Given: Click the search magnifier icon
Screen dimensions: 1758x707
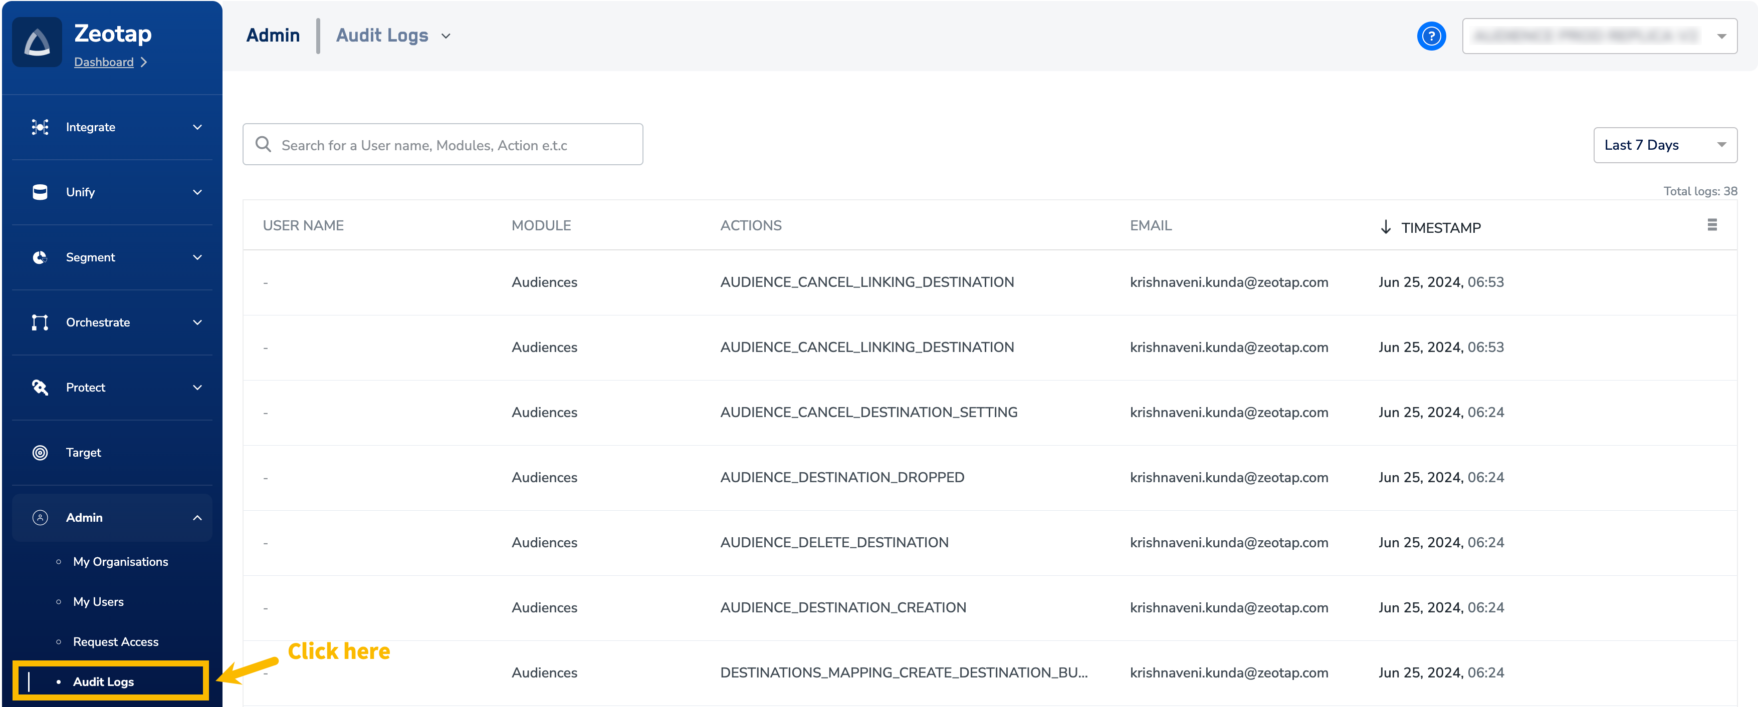Looking at the screenshot, I should point(263,145).
